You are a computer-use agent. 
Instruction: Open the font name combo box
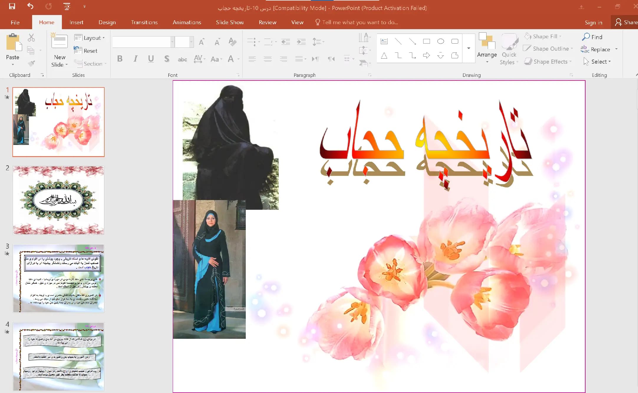pyautogui.click(x=143, y=42)
